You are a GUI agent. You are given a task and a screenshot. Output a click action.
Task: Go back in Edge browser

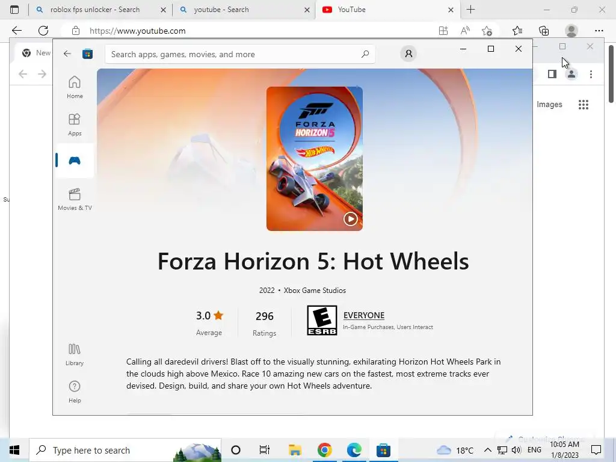16,31
